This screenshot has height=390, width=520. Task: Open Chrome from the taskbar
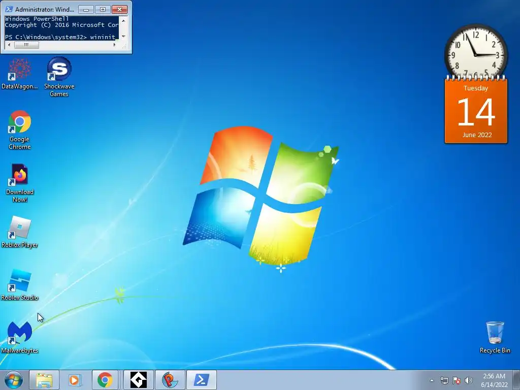tap(105, 380)
